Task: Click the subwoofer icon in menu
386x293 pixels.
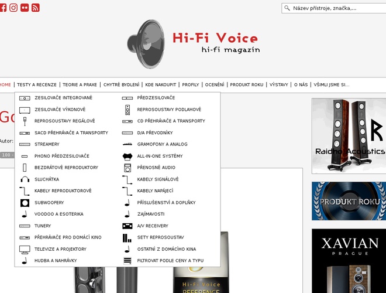Action: (25, 203)
